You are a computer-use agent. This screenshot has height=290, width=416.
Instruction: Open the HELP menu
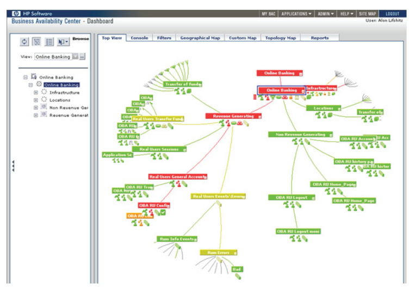tap(347, 14)
